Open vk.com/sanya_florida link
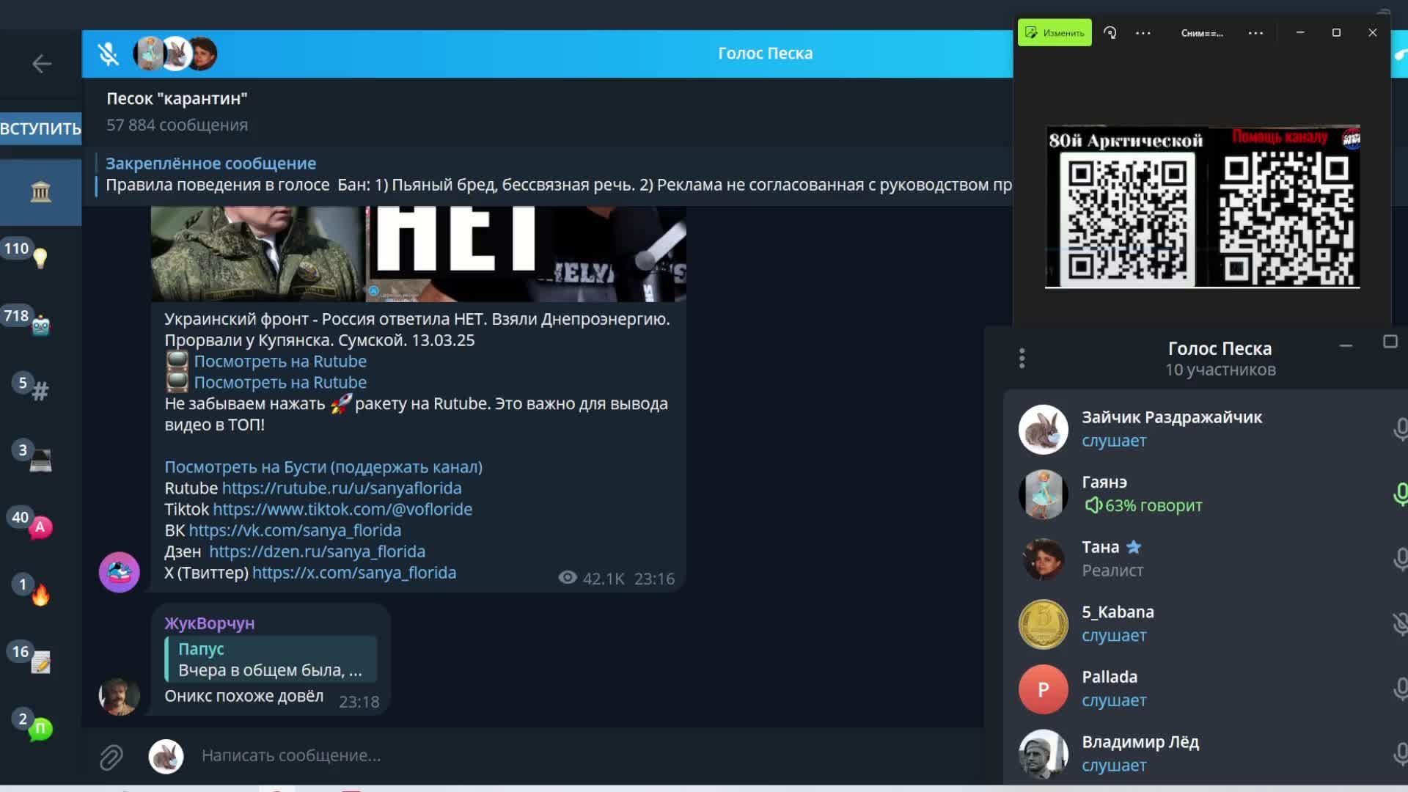Image resolution: width=1408 pixels, height=792 pixels. click(295, 531)
